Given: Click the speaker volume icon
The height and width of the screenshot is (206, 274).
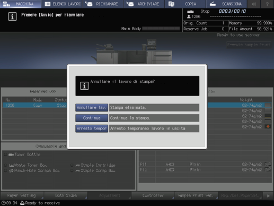Looking at the screenshot, I should click(254, 4).
